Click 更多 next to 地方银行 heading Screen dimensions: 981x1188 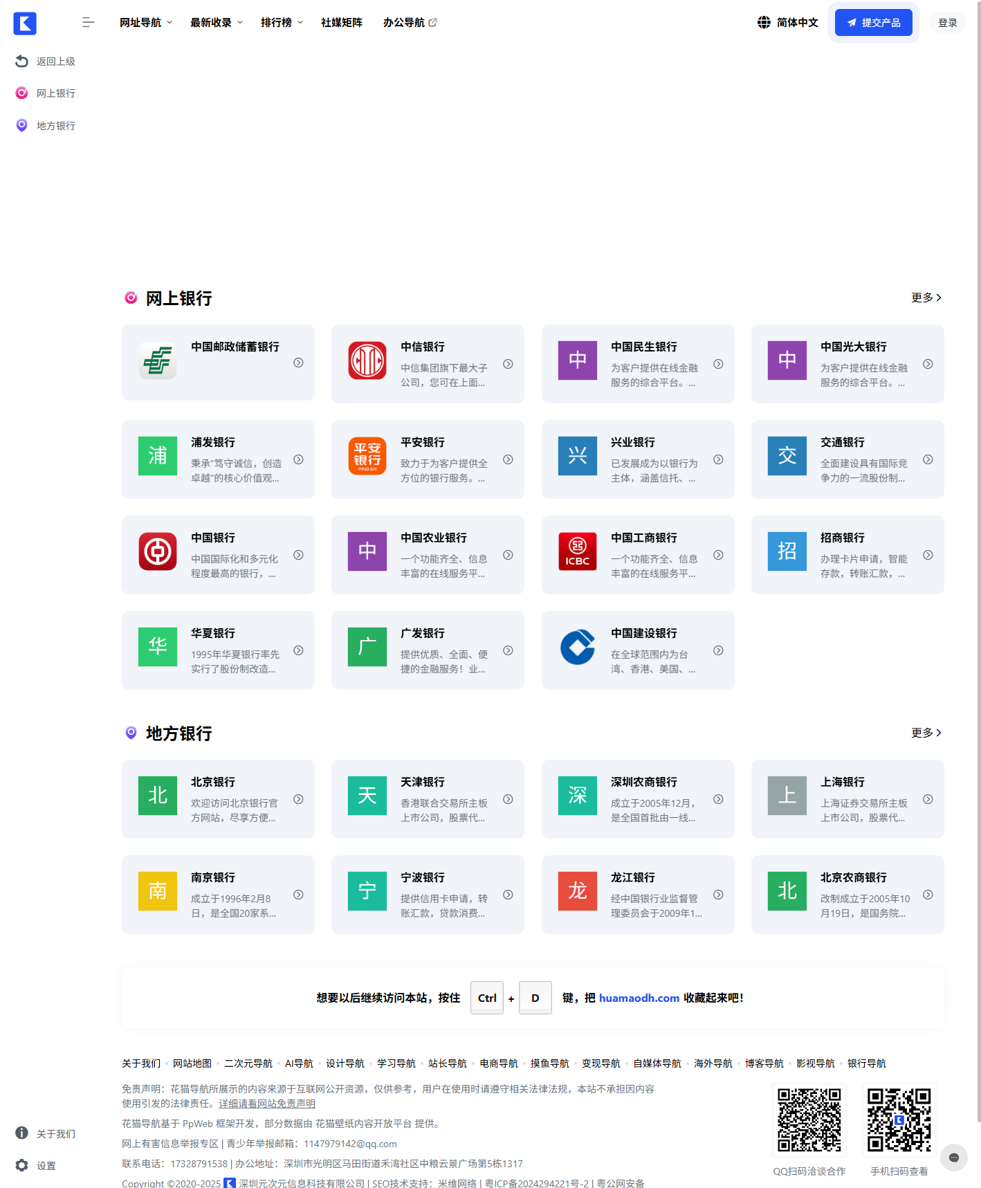click(926, 733)
